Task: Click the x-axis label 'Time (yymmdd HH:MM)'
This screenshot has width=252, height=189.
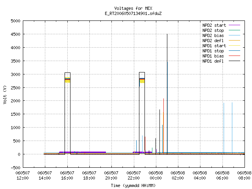Action: 133,185
